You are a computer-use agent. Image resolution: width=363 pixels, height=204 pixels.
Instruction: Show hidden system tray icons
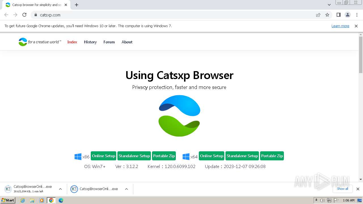coord(316,200)
